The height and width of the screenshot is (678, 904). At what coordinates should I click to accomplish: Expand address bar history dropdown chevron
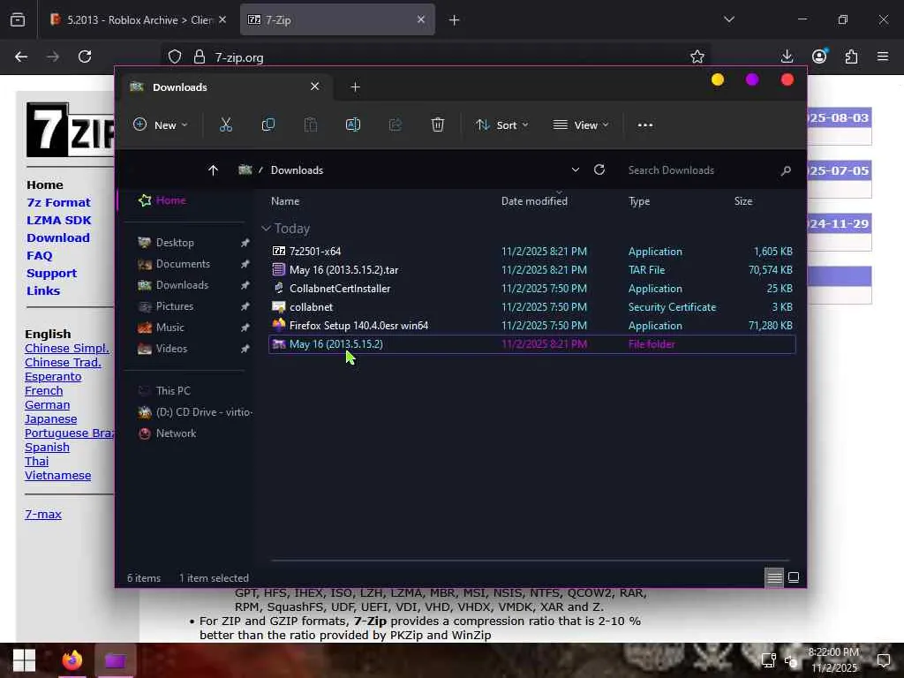[576, 170]
